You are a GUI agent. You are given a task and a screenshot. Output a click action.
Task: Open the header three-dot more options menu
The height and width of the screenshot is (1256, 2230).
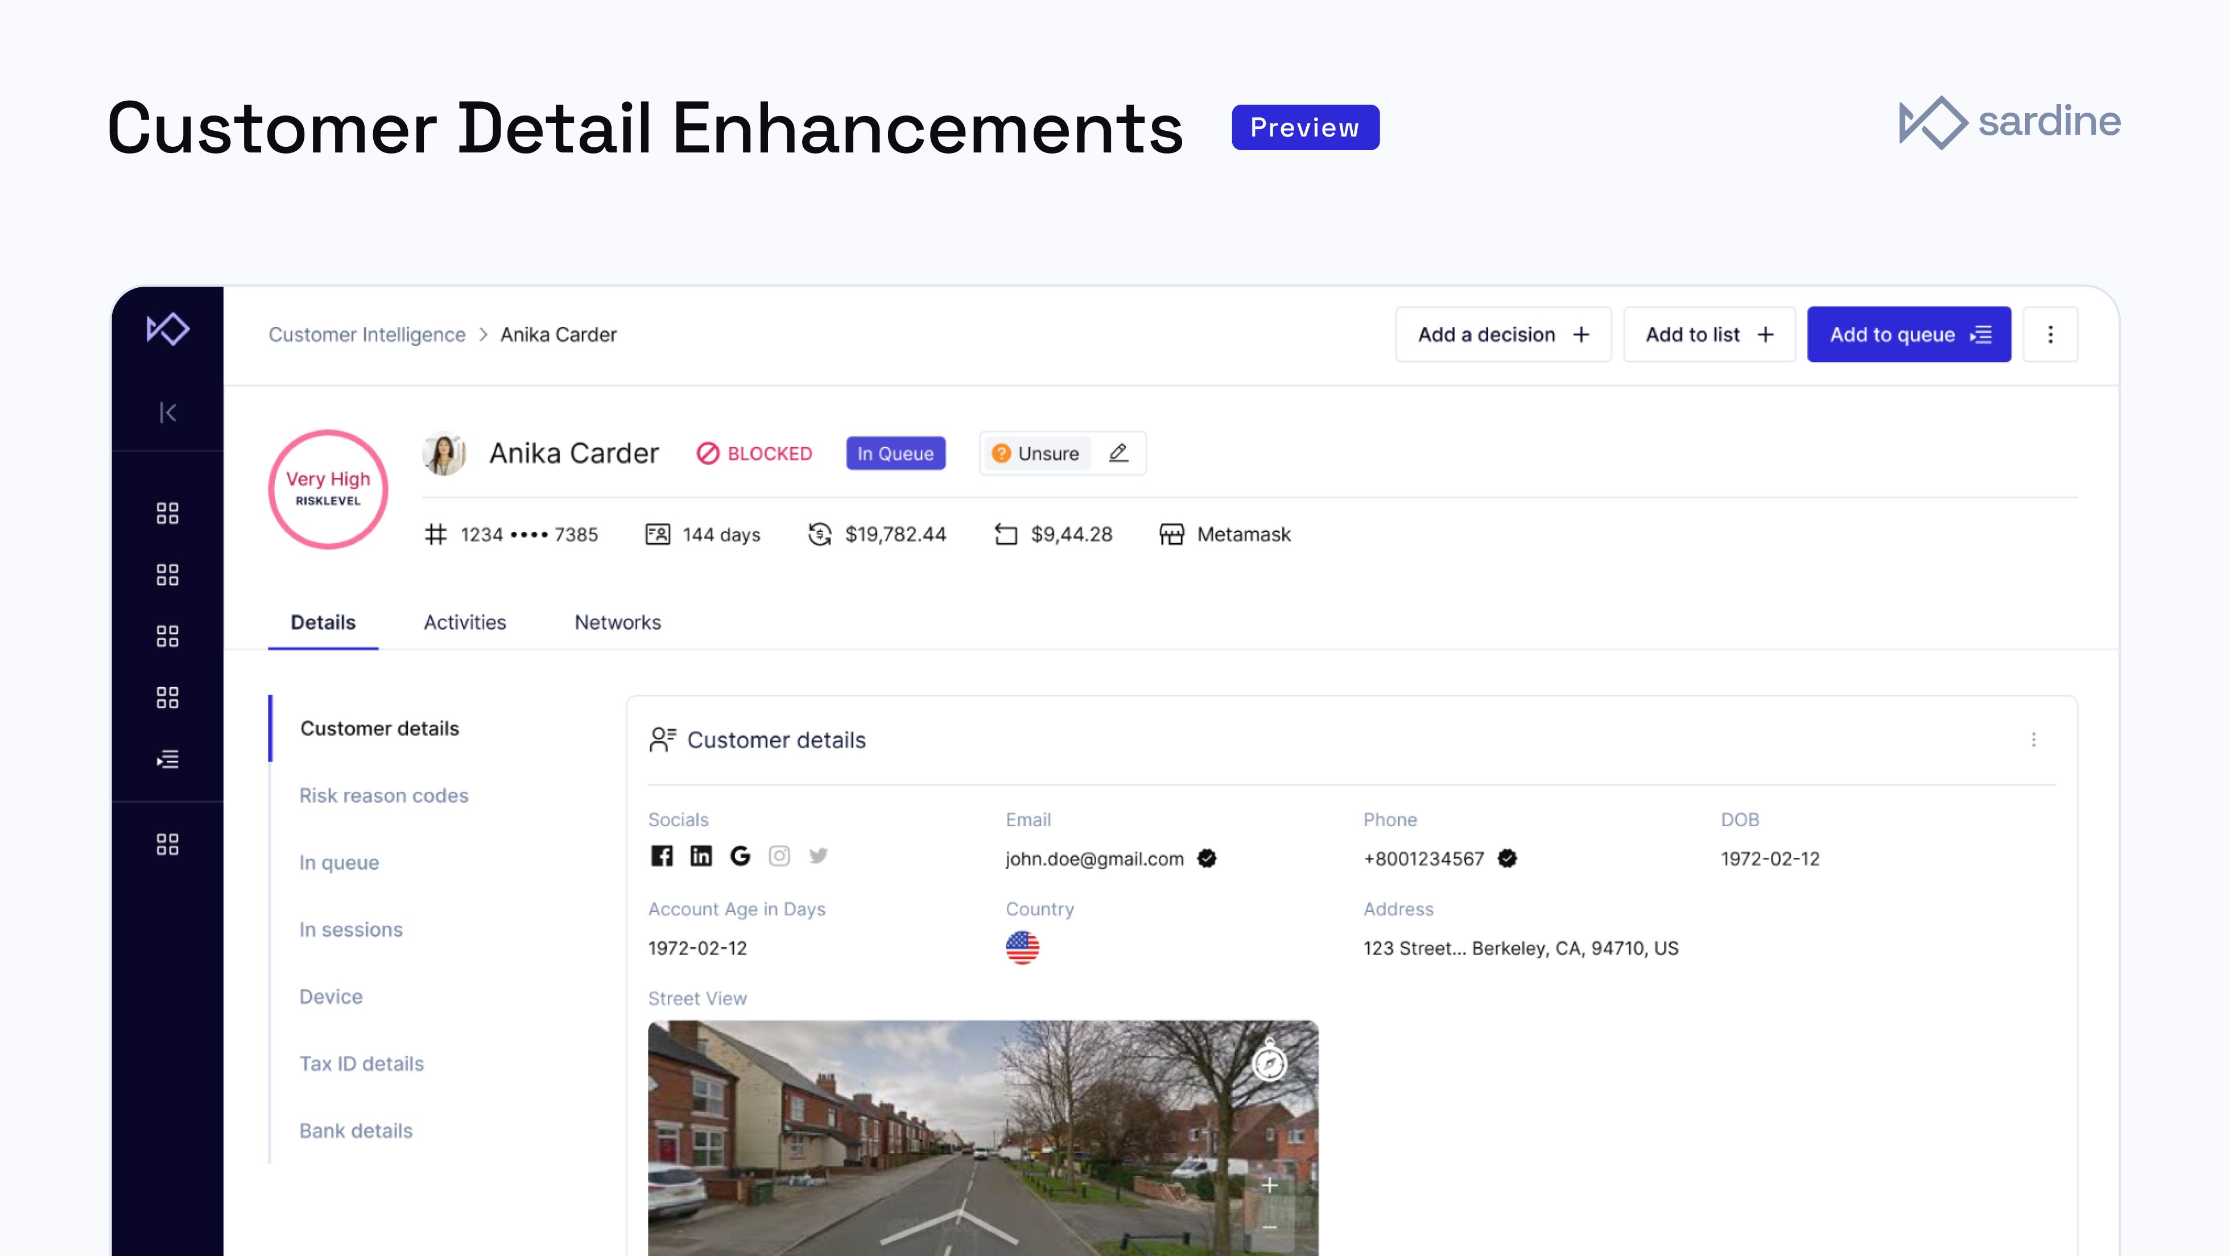(x=2050, y=334)
